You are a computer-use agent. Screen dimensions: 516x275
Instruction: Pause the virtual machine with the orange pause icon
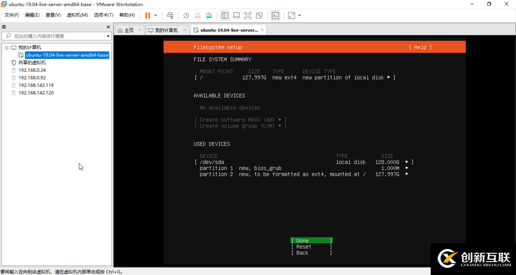(x=147, y=16)
